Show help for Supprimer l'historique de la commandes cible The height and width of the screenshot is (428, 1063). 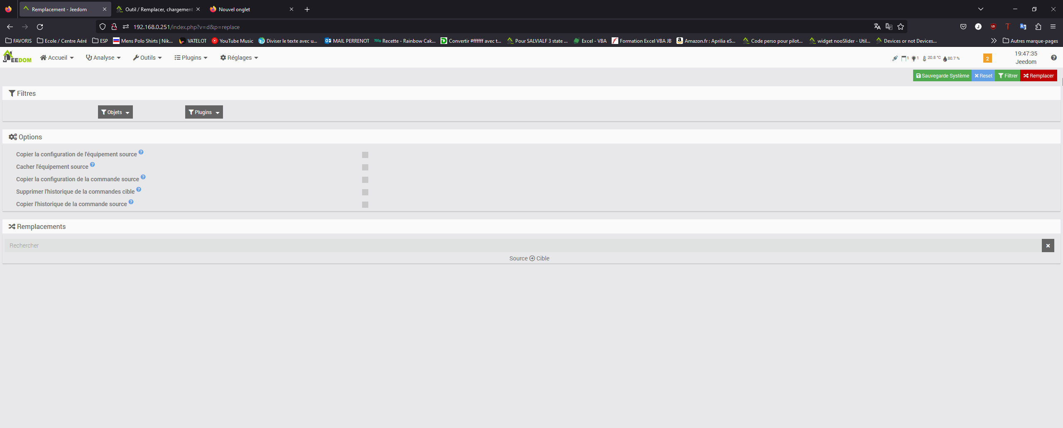[x=139, y=190]
